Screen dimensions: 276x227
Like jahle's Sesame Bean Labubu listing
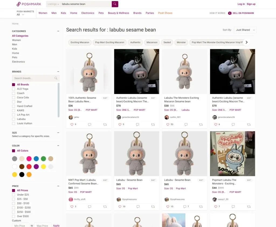coord(72,124)
